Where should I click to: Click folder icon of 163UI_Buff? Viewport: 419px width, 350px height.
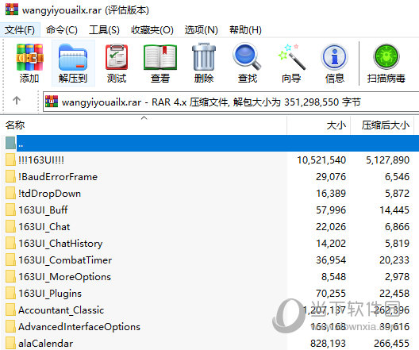tap(10, 210)
